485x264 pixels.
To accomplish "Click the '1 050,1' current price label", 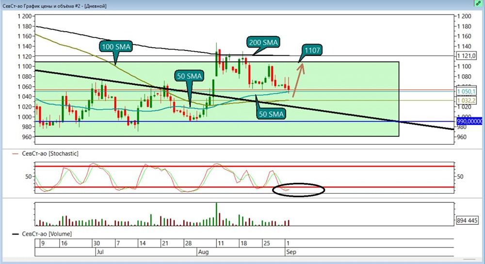I will [x=467, y=92].
